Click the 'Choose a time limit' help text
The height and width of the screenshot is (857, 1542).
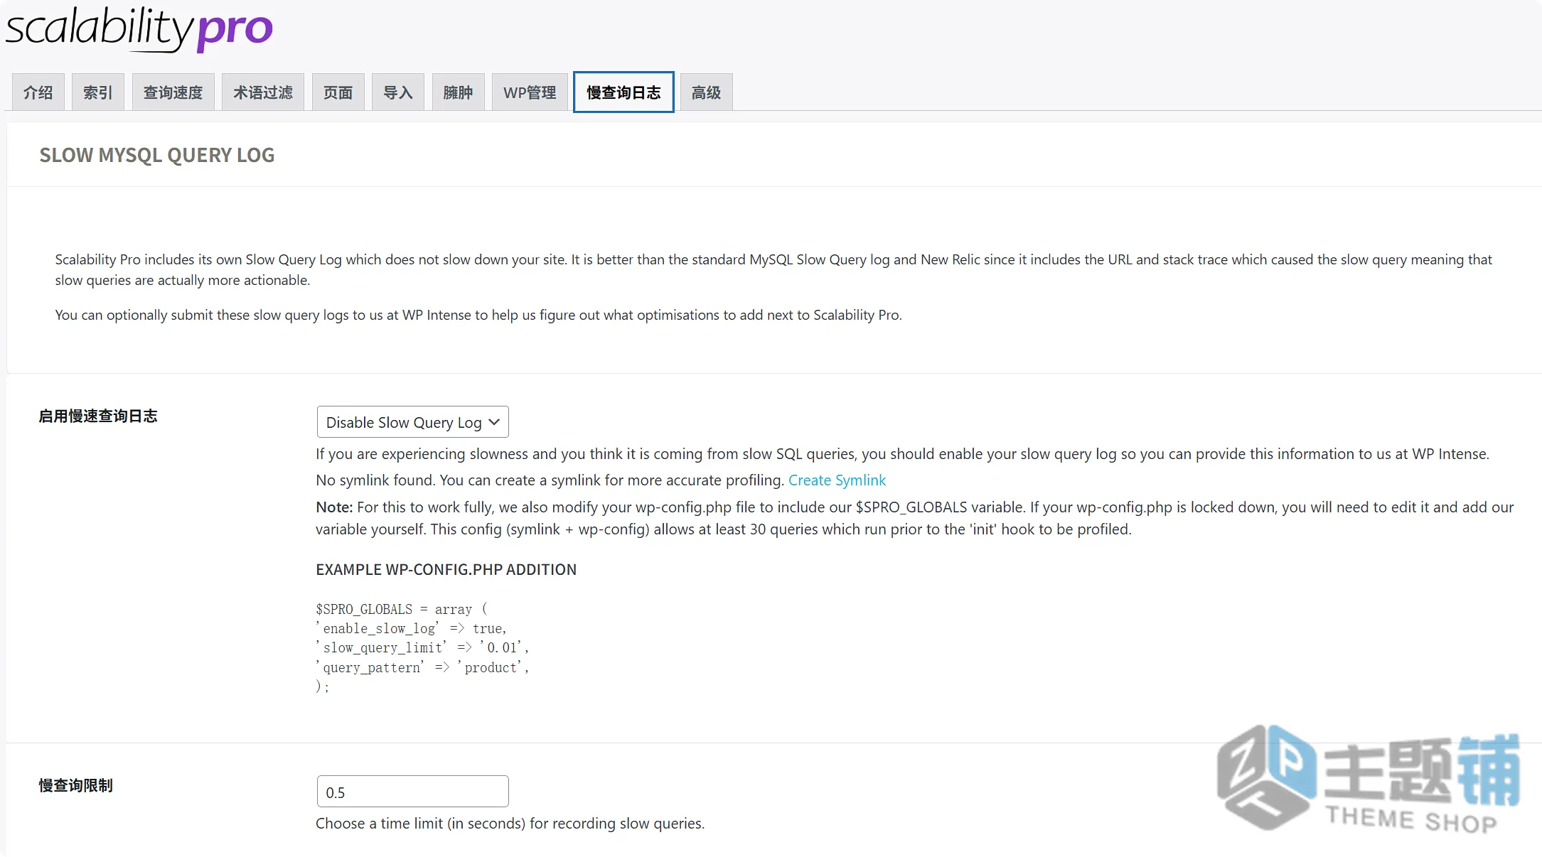[x=510, y=824]
